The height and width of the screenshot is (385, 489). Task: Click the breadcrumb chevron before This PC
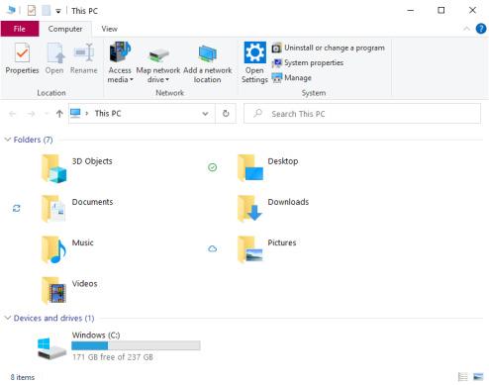(87, 114)
